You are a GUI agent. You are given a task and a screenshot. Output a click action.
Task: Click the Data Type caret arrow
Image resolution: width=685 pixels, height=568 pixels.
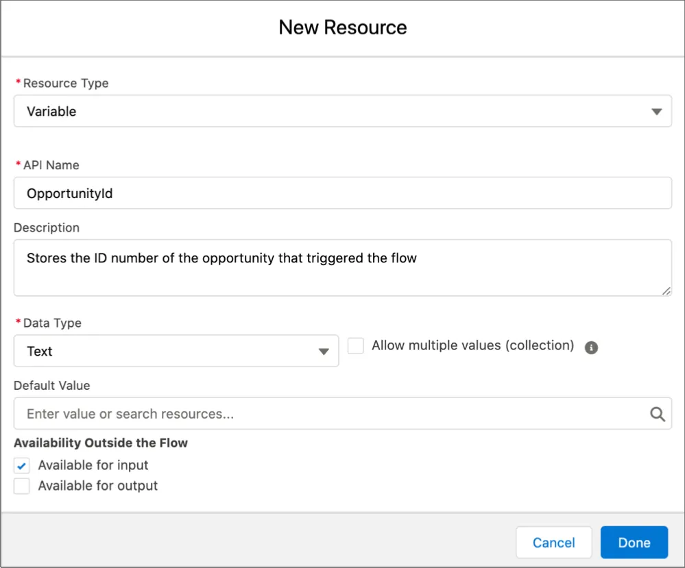click(324, 351)
